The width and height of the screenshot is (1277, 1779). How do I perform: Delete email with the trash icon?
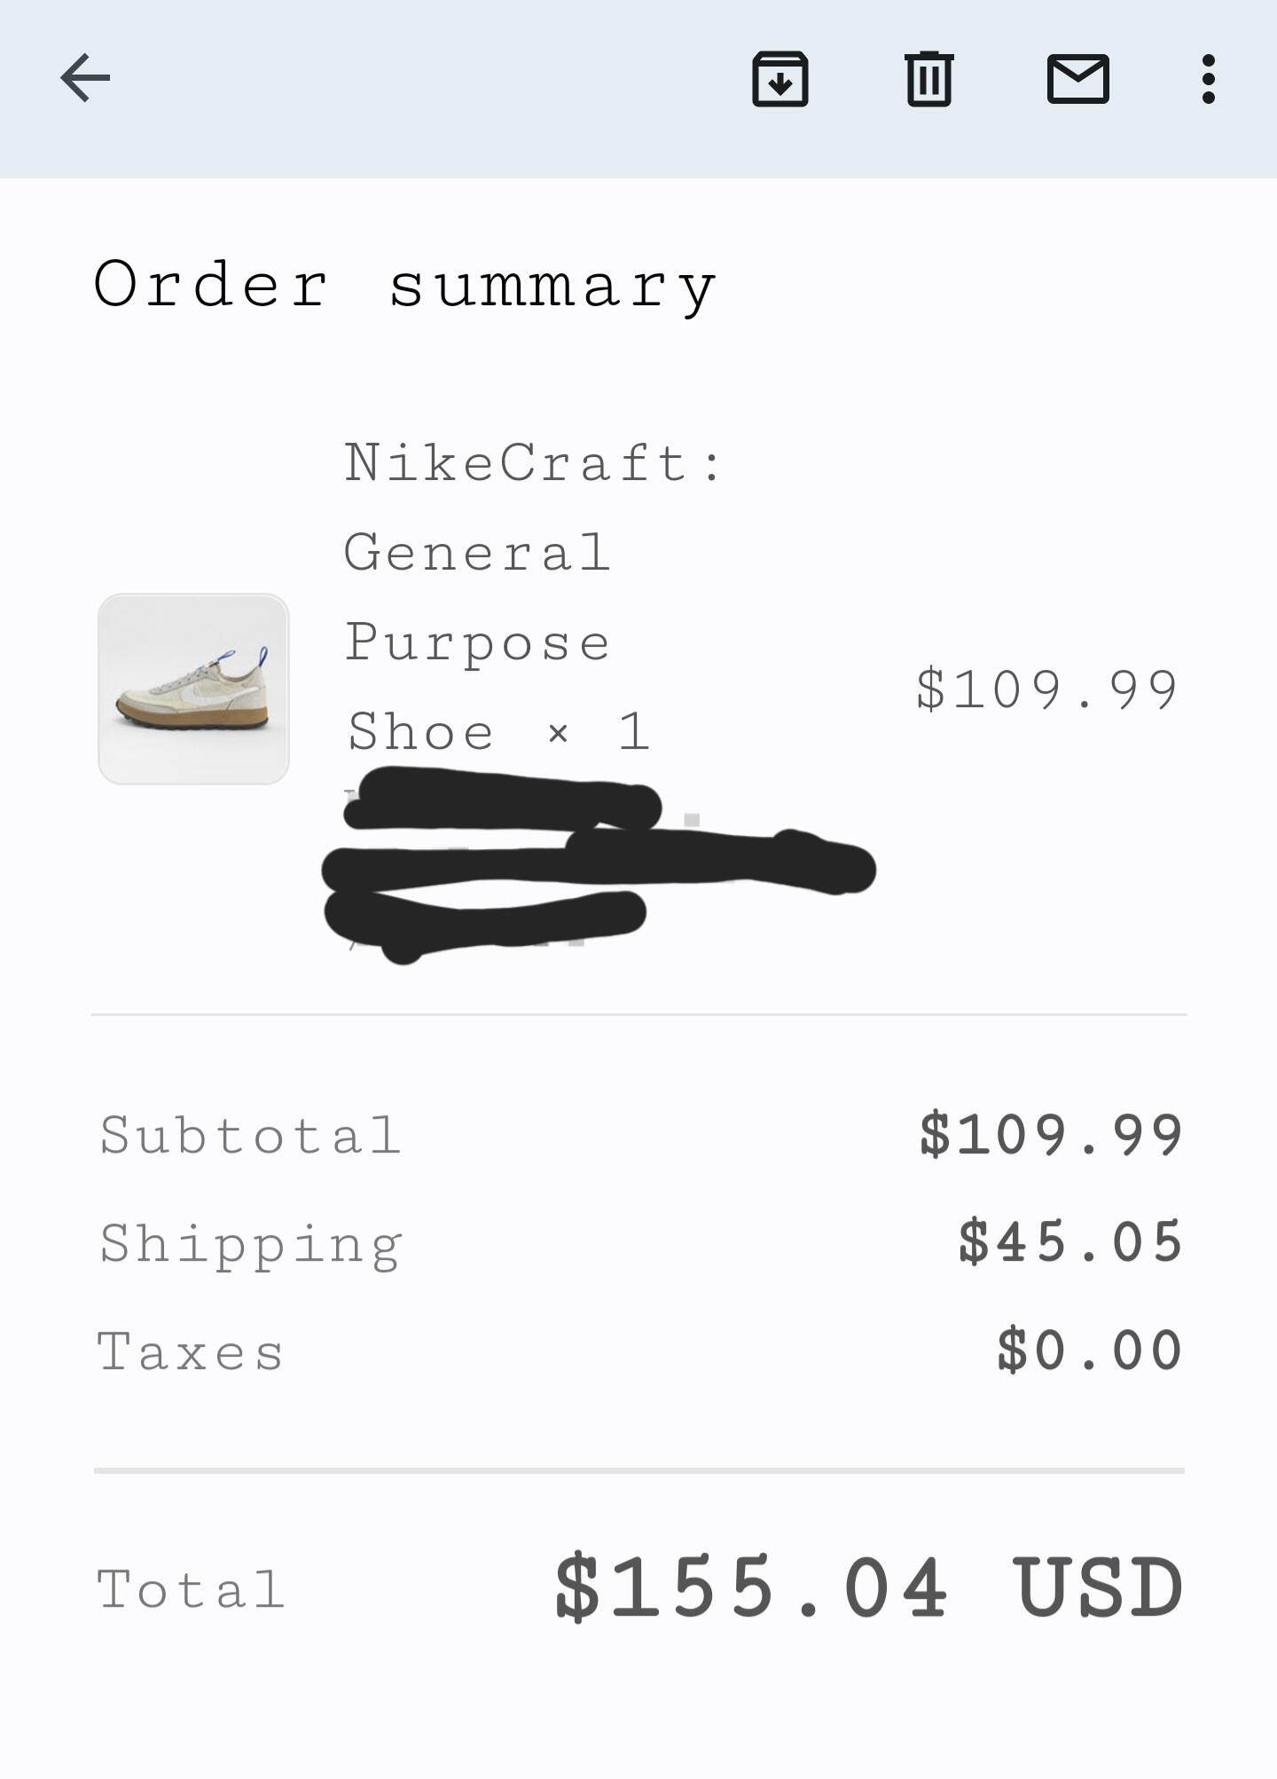pyautogui.click(x=928, y=79)
